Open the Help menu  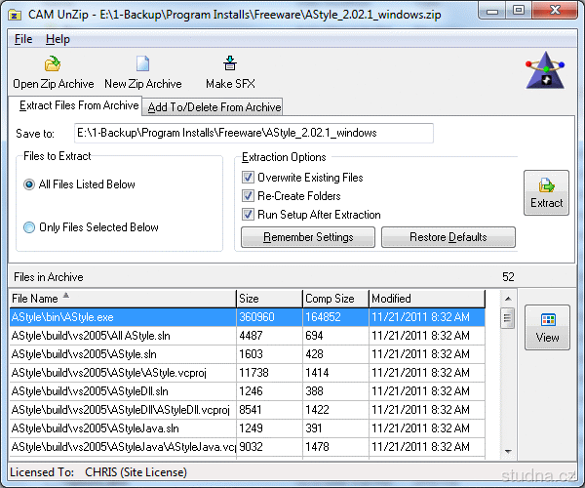click(x=58, y=39)
